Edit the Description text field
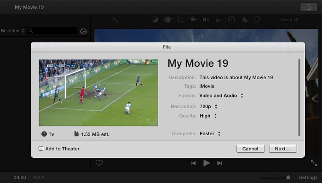Screen dimensions: 322x183 point(236,78)
